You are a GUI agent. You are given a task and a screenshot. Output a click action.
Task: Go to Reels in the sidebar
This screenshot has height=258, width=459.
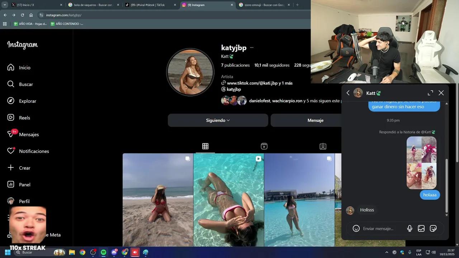(19, 118)
